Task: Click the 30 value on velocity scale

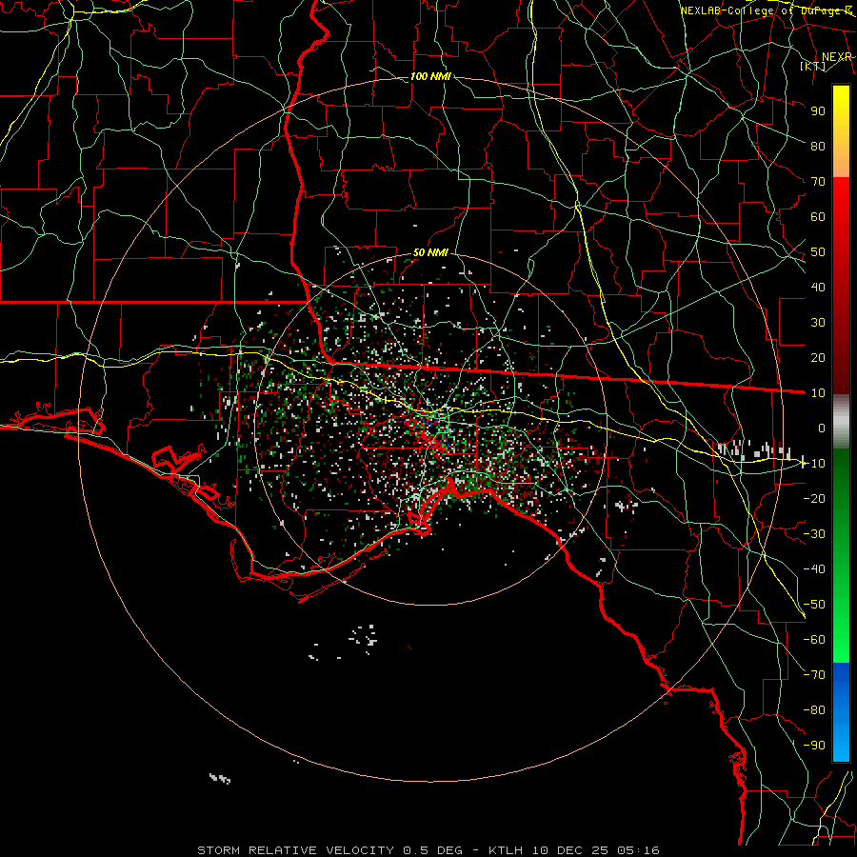Action: 818,323
